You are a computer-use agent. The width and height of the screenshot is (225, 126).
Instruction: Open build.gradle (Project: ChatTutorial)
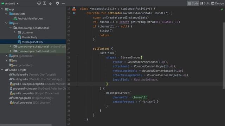pos(34,75)
